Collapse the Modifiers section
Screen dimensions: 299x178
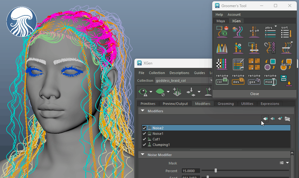[x=143, y=111]
